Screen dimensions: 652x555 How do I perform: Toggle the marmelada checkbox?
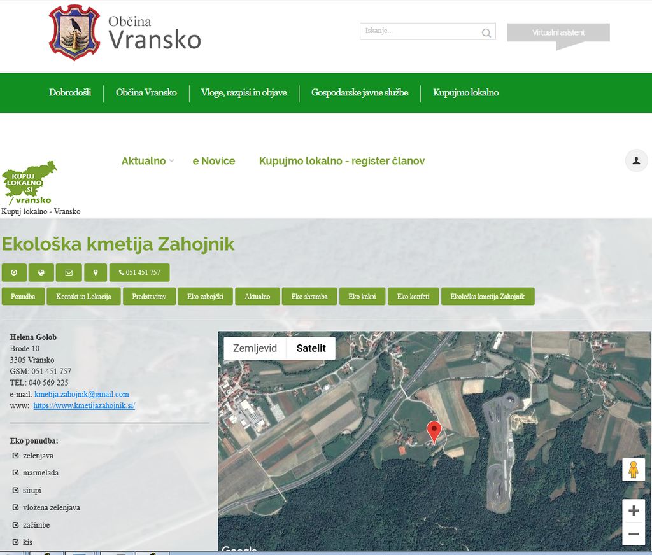16,473
